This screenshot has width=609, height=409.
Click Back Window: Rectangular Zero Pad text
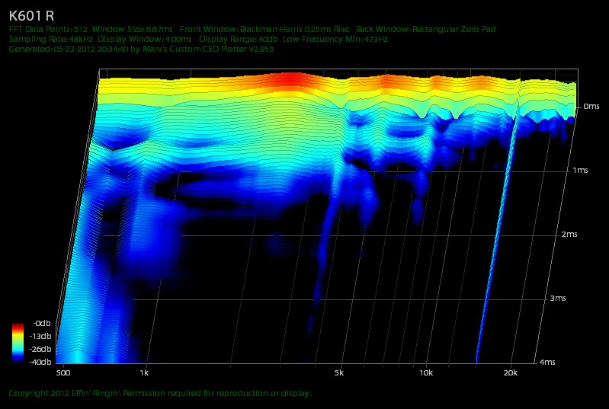tap(425, 29)
